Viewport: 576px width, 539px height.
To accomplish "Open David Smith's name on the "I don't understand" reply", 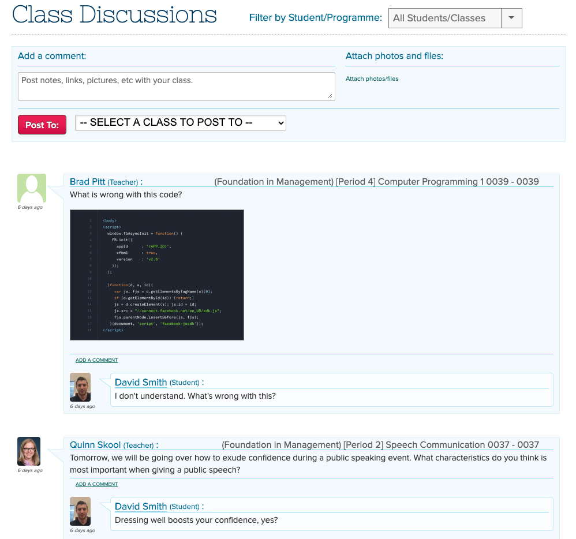I will pos(141,383).
